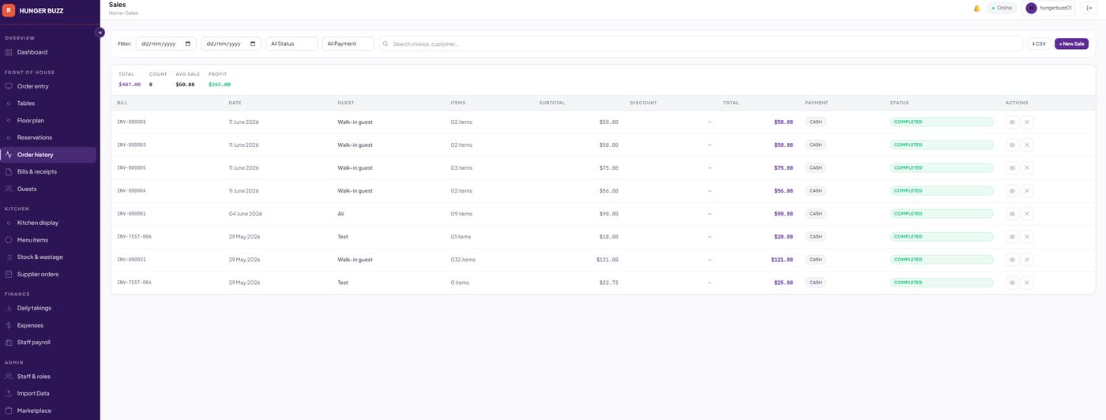View invoice INV-000004 with eye icon
Screen dimensions: 1106x420
[x=1012, y=191]
